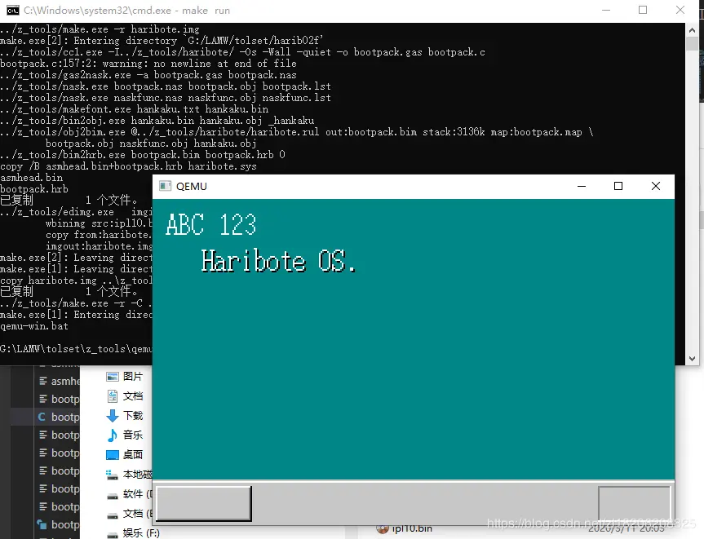The width and height of the screenshot is (704, 539).
Task: Close the QEMU window
Action: [656, 186]
